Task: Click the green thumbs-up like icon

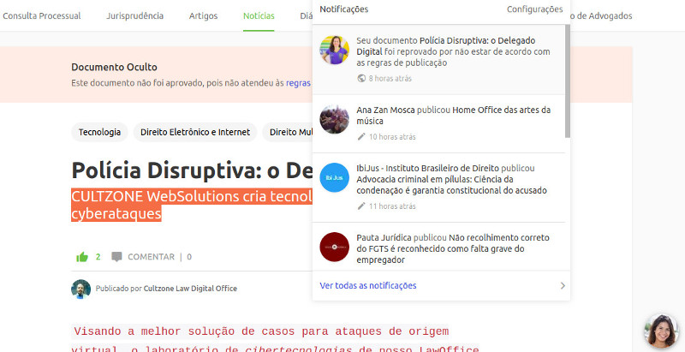Action: point(83,256)
